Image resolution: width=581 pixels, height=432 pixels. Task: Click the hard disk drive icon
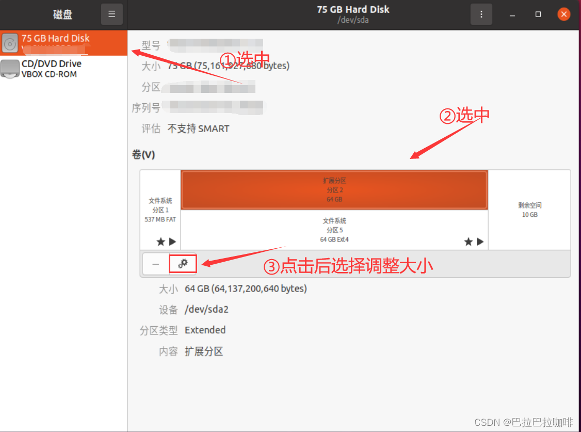click(x=10, y=43)
